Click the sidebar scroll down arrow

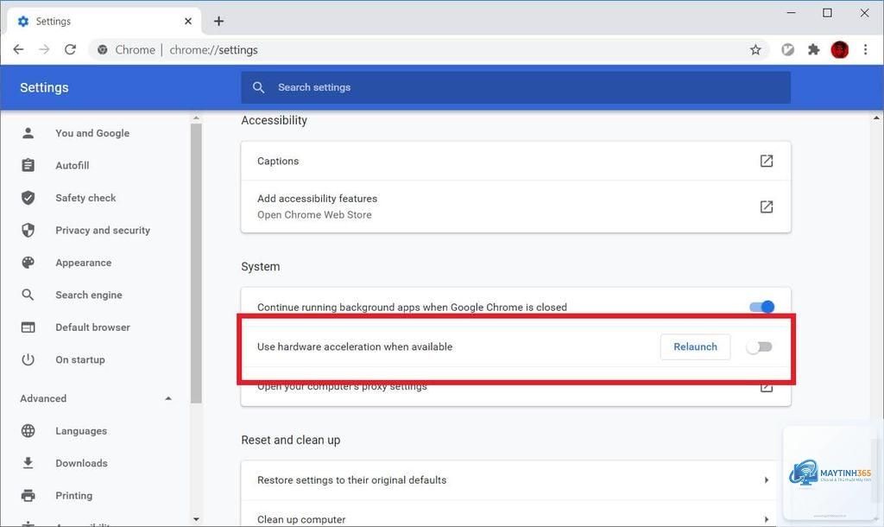point(196,519)
